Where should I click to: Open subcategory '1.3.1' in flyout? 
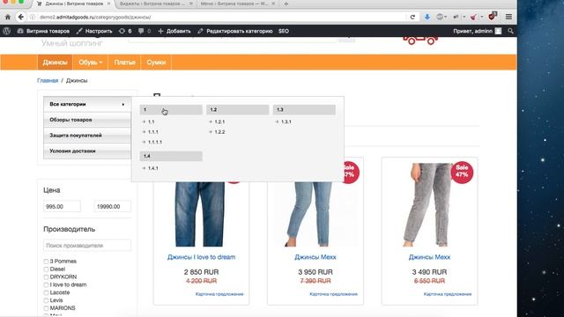(286, 122)
